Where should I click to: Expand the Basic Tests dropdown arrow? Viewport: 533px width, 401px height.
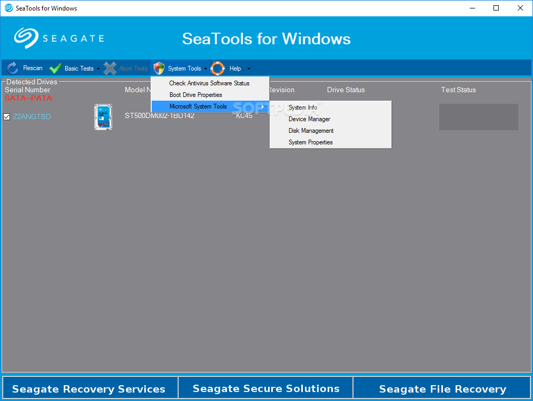98,69
